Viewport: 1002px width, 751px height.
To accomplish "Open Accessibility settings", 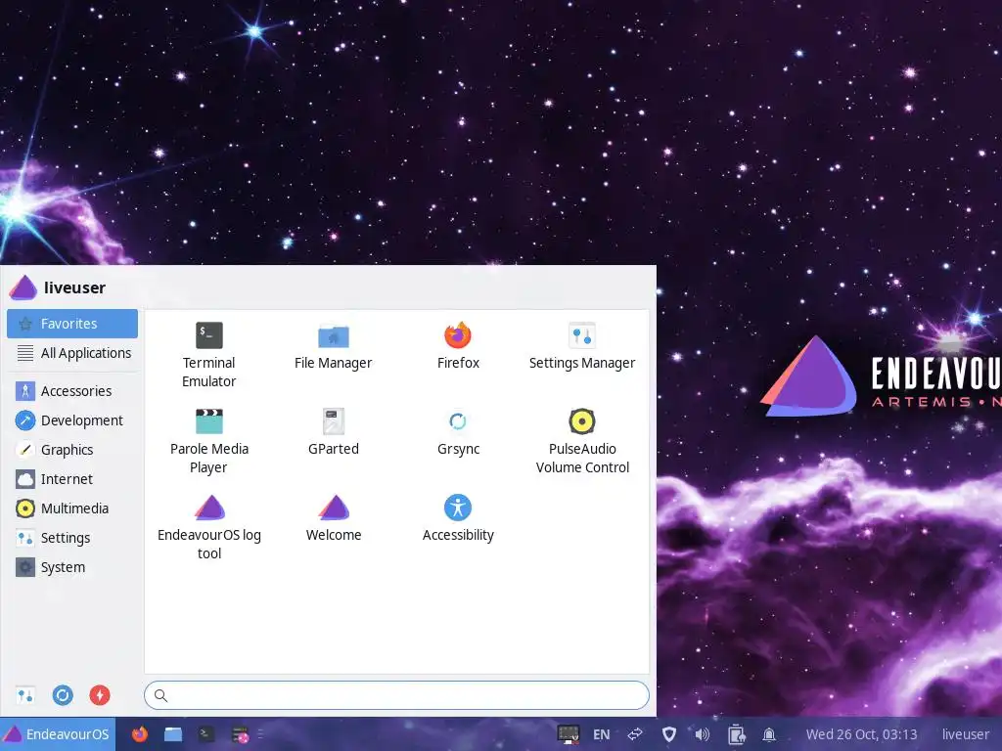I will tap(458, 518).
